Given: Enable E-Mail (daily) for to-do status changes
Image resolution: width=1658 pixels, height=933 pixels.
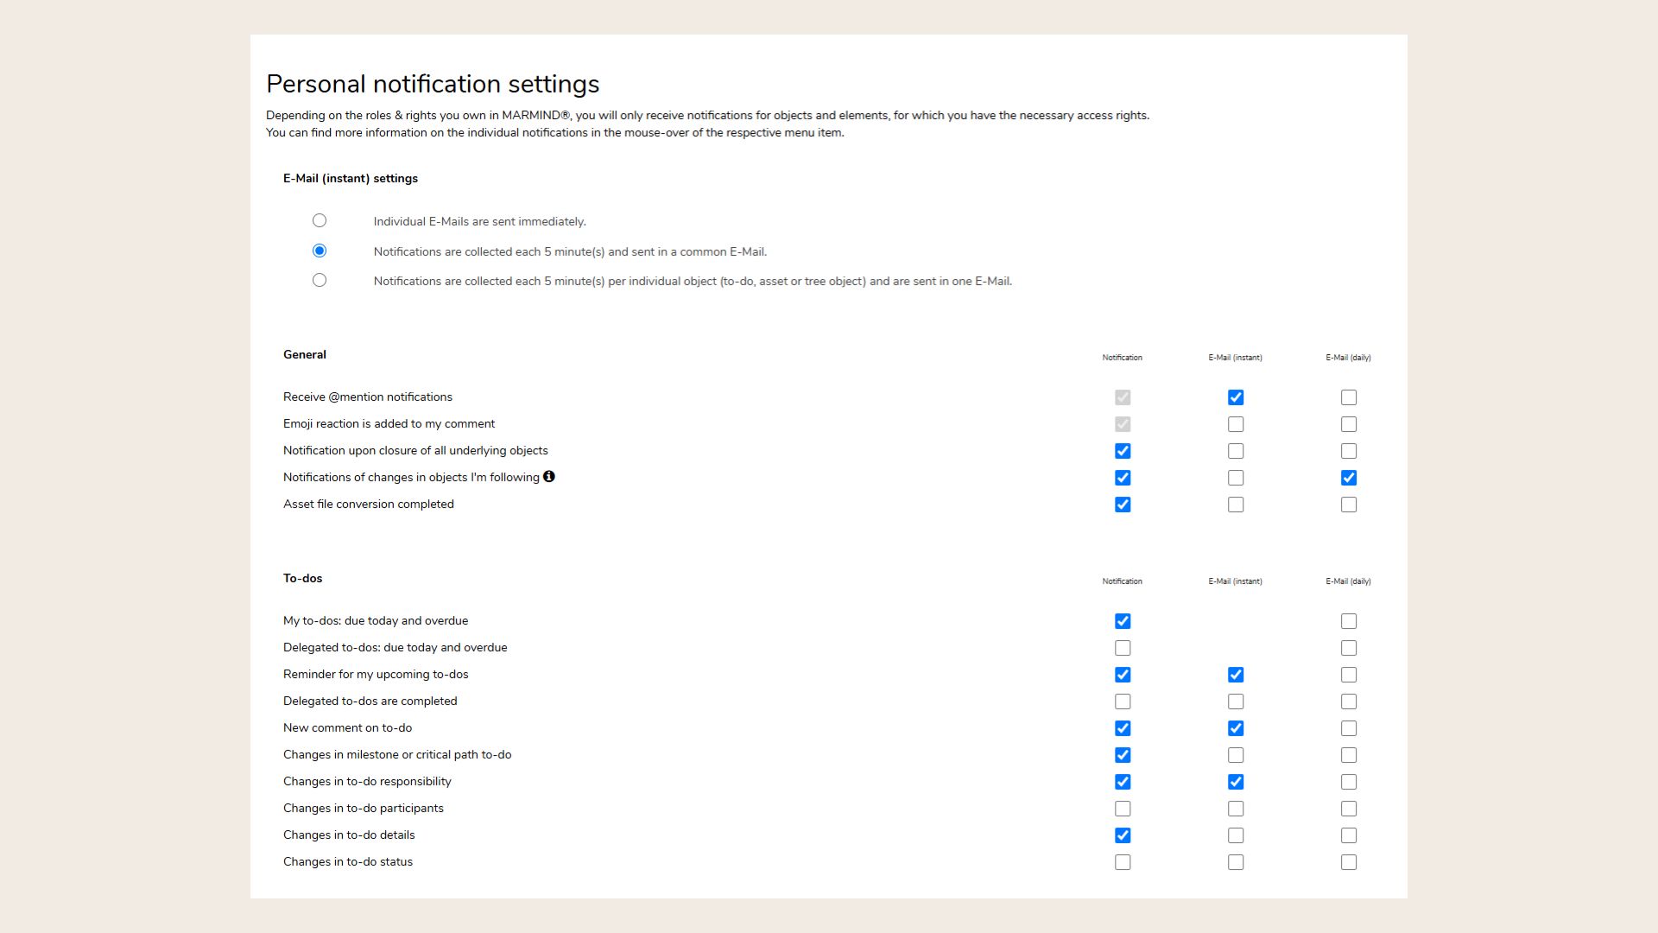Looking at the screenshot, I should [x=1349, y=862].
